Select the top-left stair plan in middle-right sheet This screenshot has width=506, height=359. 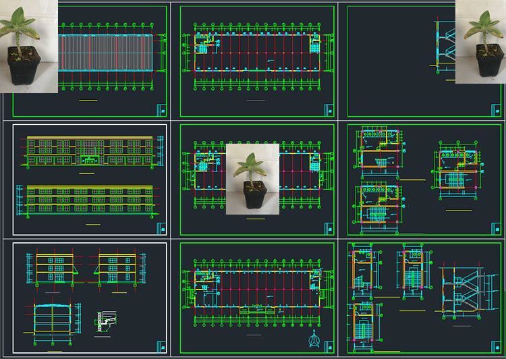pyautogui.click(x=381, y=148)
